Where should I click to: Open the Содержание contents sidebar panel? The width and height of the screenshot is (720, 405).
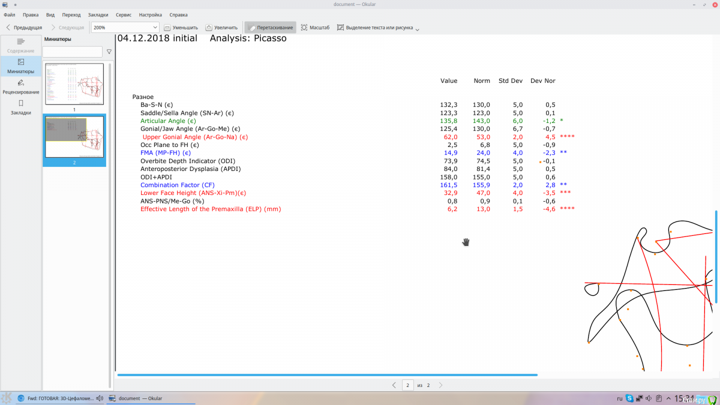(21, 46)
